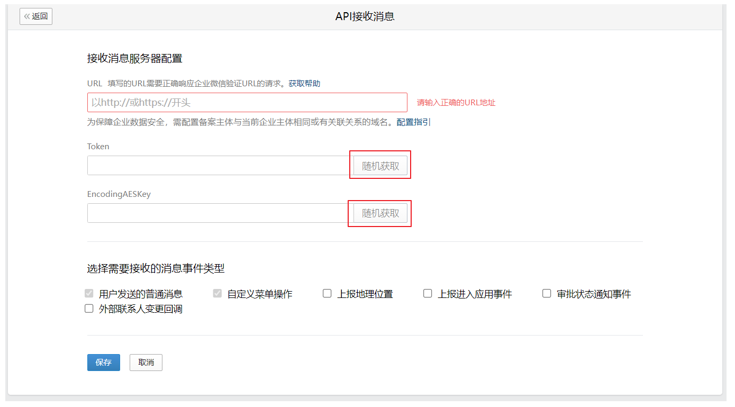The image size is (735, 407).
Task: Open the 获取帮助 help link
Action: point(304,84)
